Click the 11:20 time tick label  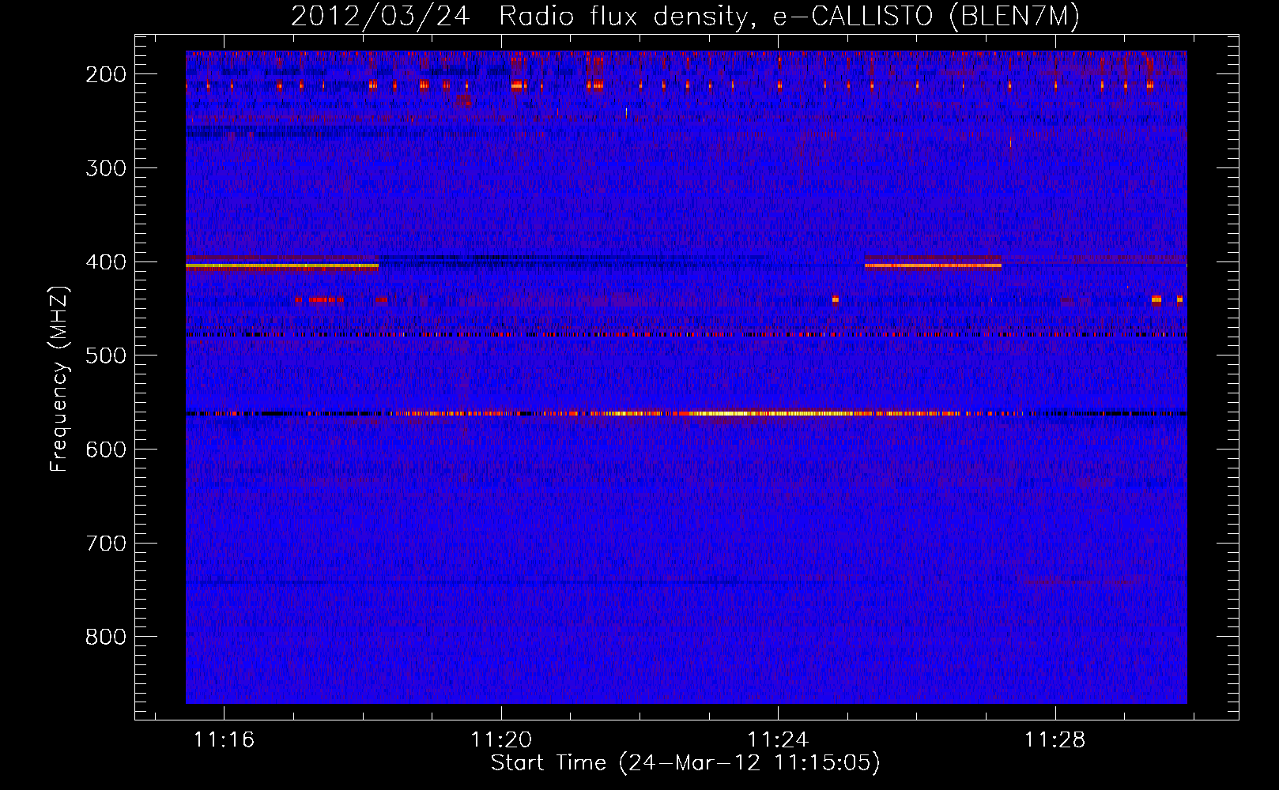(x=501, y=740)
